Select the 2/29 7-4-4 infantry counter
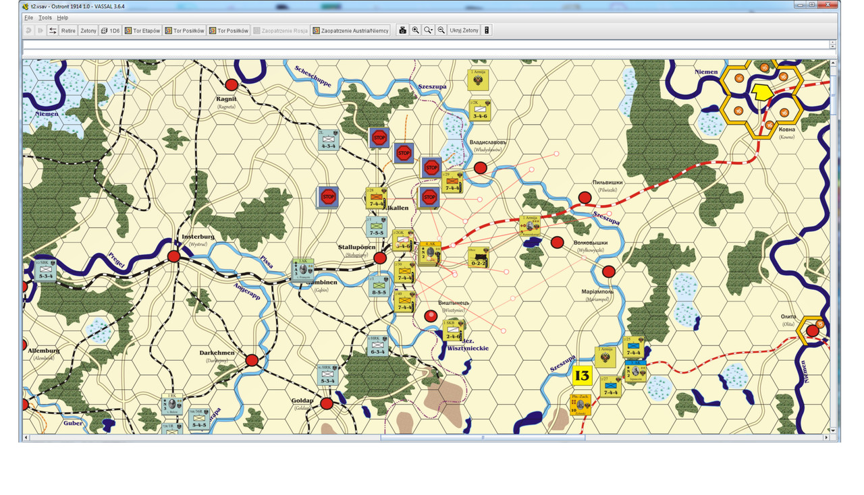 point(452,182)
